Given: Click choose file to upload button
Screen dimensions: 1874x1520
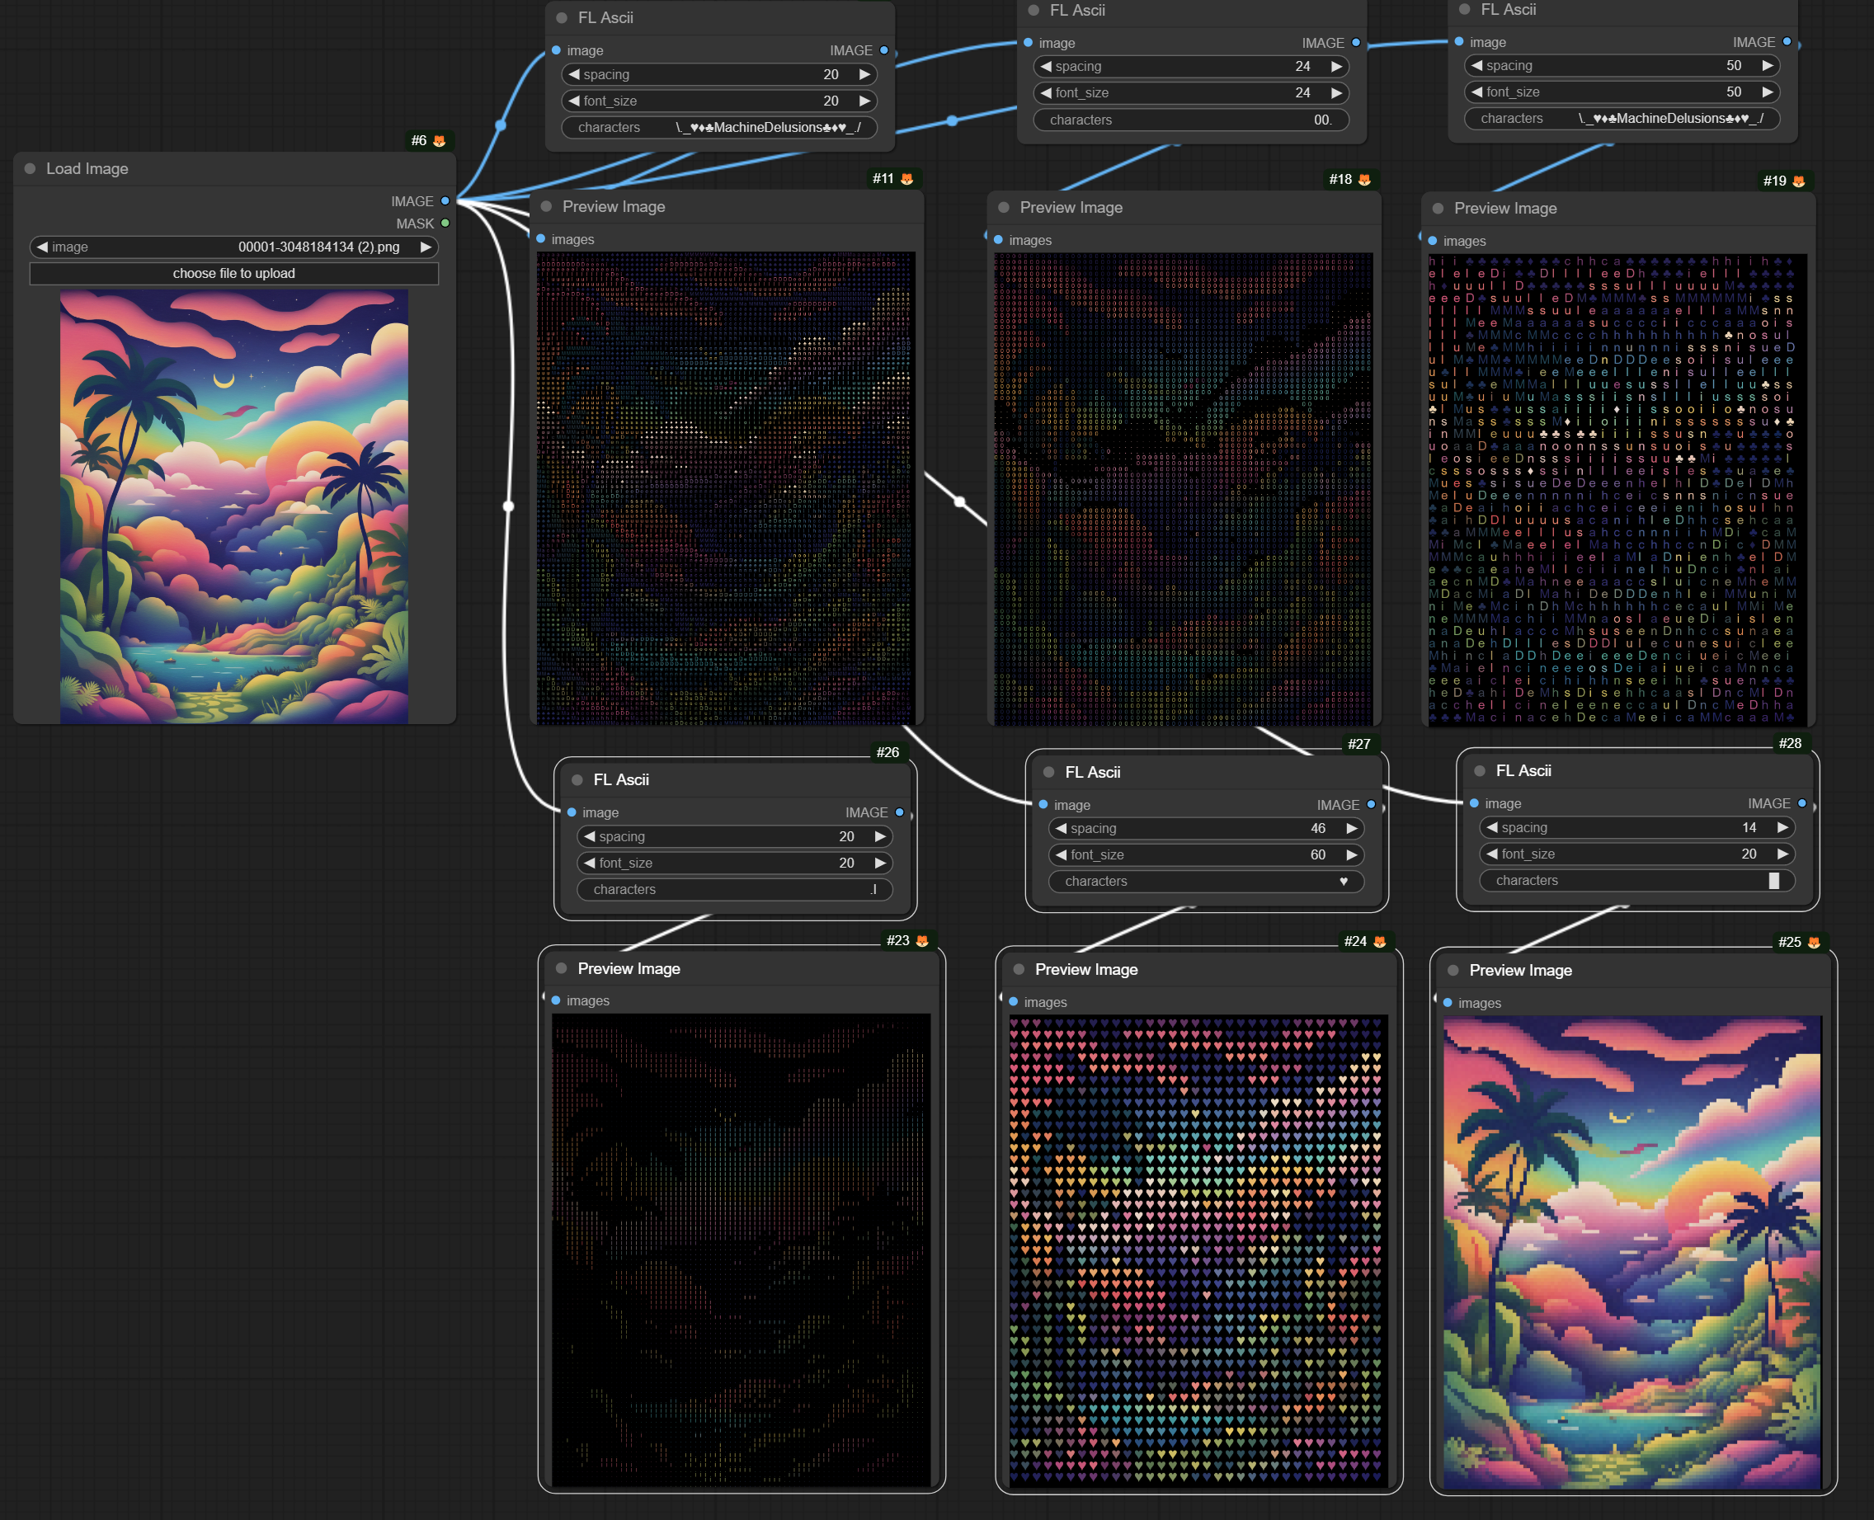Looking at the screenshot, I should click(x=233, y=273).
